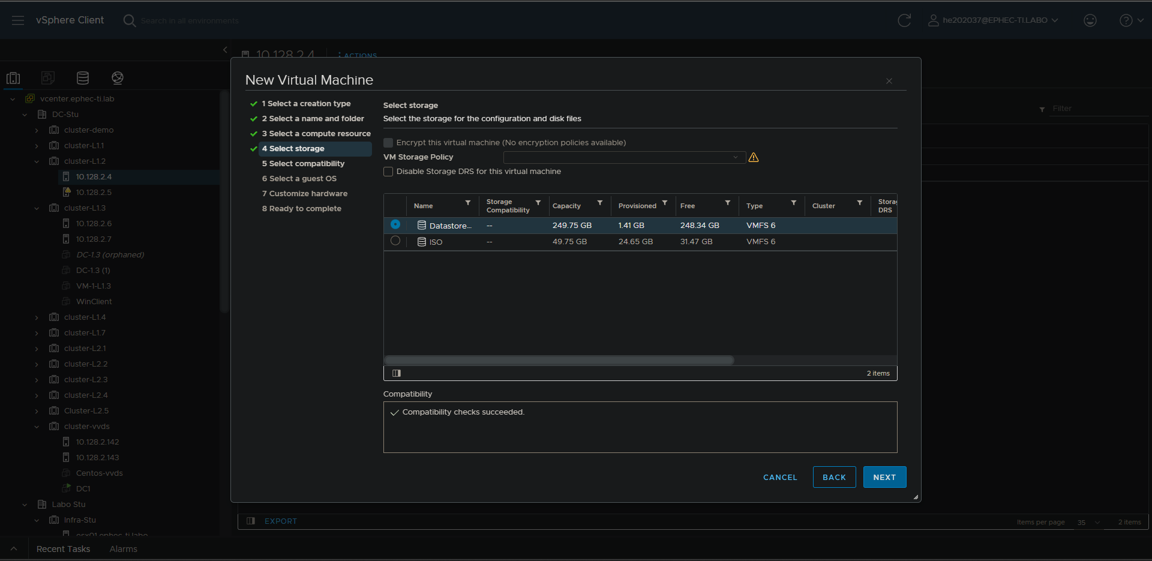This screenshot has width=1152, height=561.
Task: Filter the Storage Compatibility column
Action: (x=538, y=203)
